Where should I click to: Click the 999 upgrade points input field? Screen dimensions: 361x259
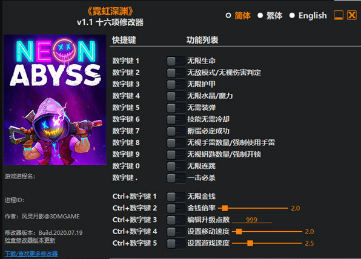click(x=251, y=220)
